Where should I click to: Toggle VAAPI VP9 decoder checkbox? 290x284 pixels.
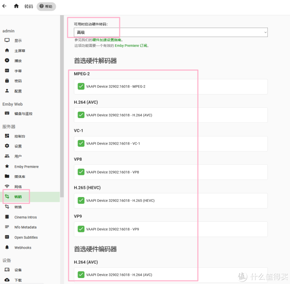pyautogui.click(x=81, y=229)
